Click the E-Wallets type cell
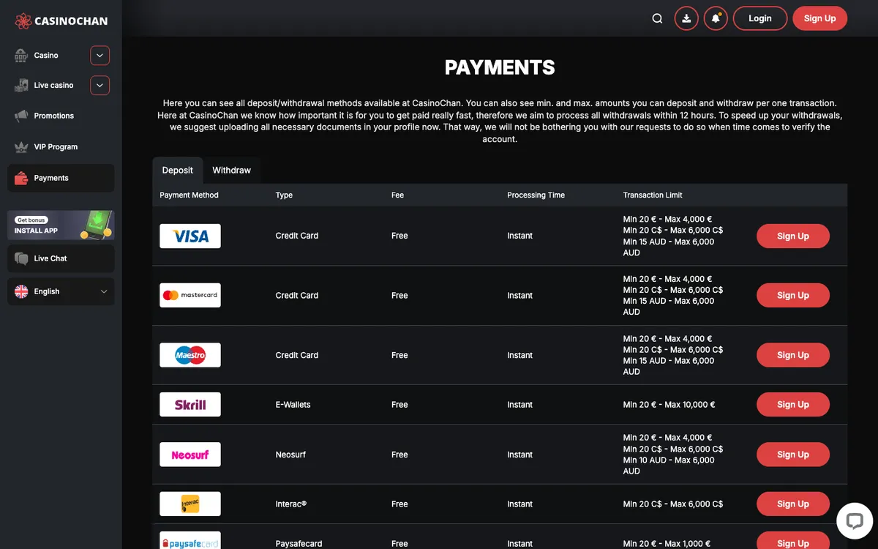The height and width of the screenshot is (549, 878). click(x=294, y=405)
